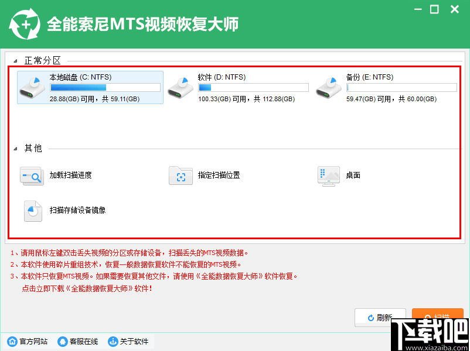This screenshot has height=351, width=470.
Task: Click text 28.88(GB) 可用，共 59.11(GB)
Action: coord(95,99)
